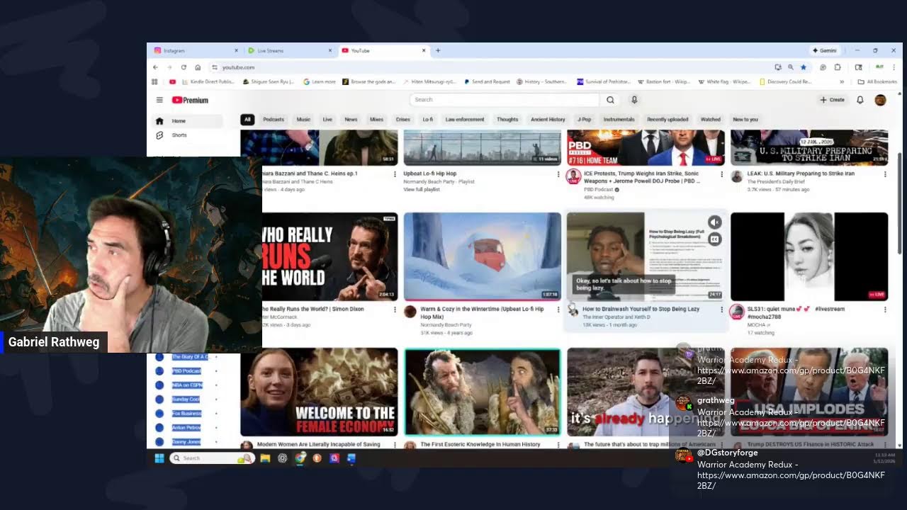Click the Windows taskbar search box
This screenshot has width=907, height=510.
(212, 458)
